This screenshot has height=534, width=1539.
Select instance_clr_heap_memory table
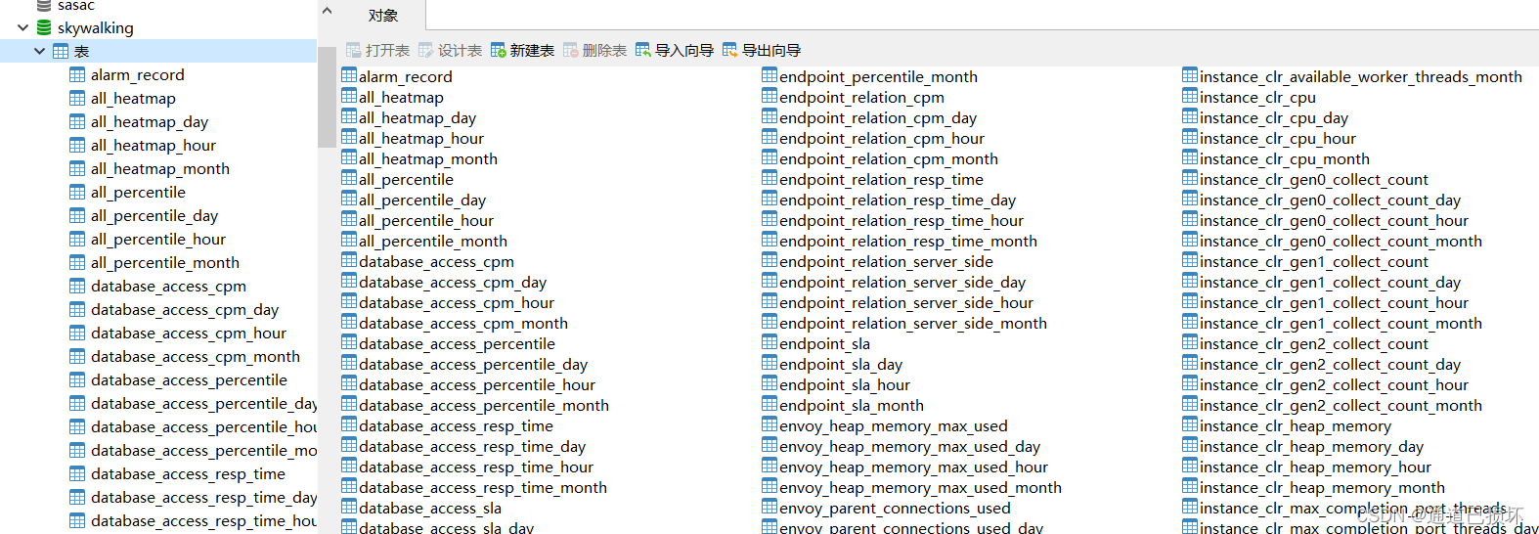coord(1296,425)
